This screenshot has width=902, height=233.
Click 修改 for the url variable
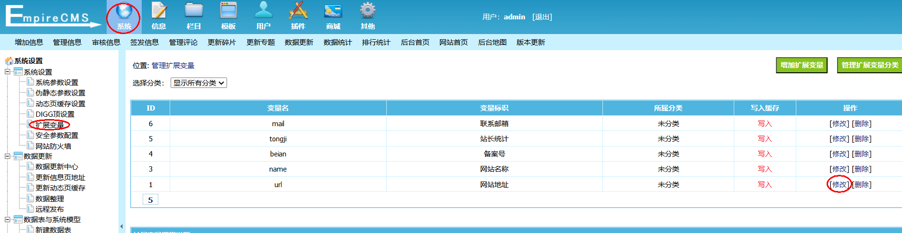839,185
